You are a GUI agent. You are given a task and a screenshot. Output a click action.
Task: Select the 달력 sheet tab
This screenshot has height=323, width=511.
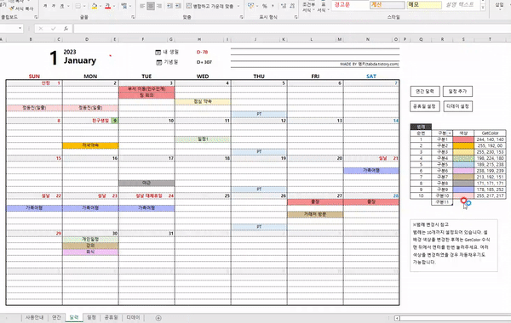pos(74,317)
